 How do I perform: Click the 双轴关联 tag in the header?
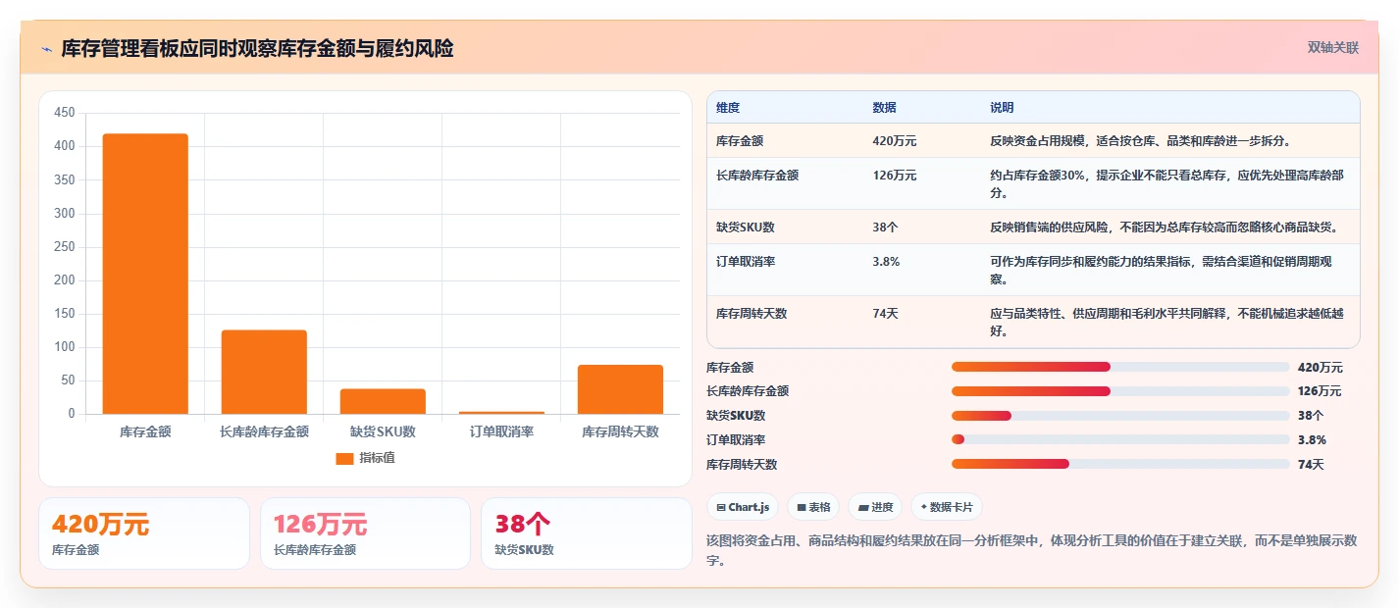[x=1333, y=47]
